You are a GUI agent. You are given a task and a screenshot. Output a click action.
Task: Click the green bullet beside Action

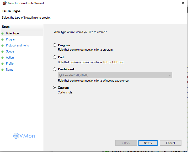pyautogui.click(x=3, y=58)
